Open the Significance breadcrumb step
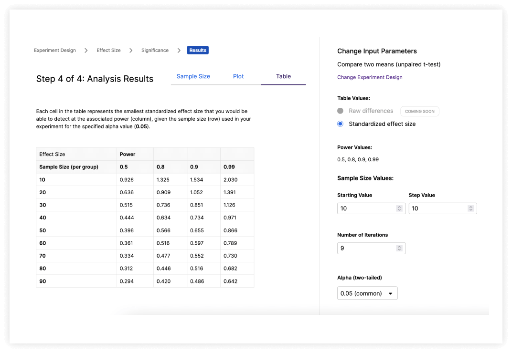This screenshot has width=512, height=353. [155, 50]
